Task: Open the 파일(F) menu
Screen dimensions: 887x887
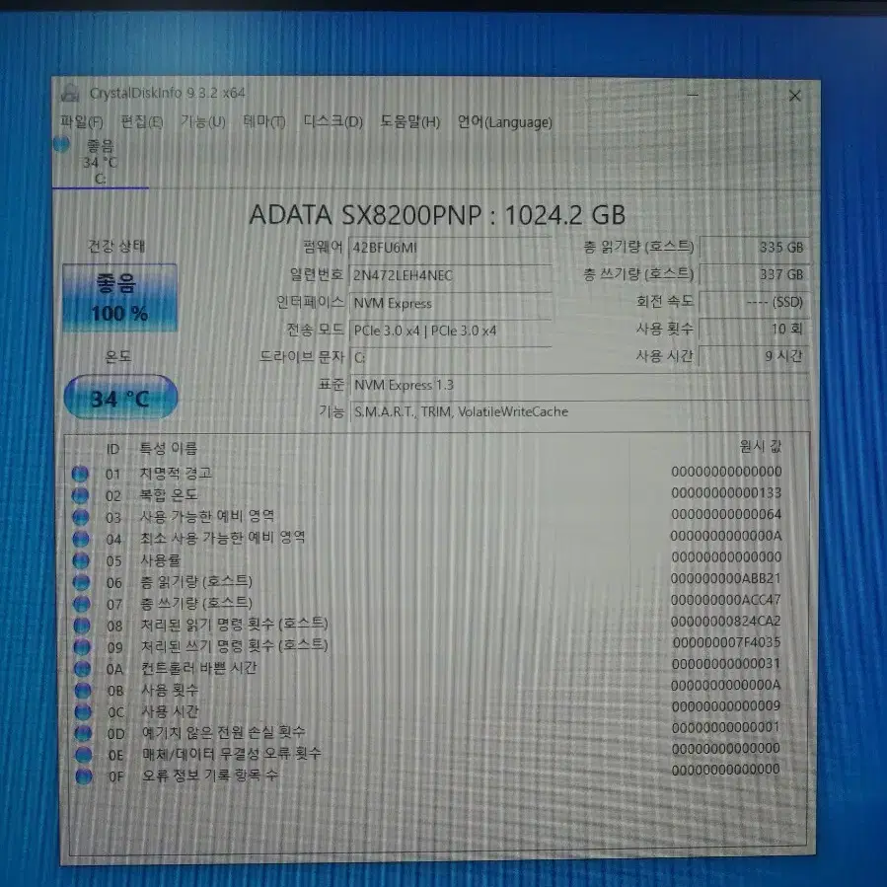Action: pyautogui.click(x=82, y=121)
